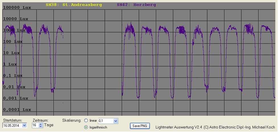This screenshot has height=135, width=279.
Task: Click the Skalierung: label
Action: [x=72, y=121]
